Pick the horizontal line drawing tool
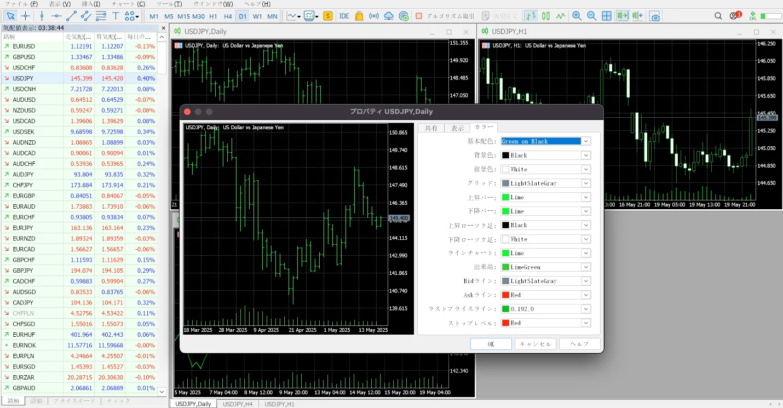 [x=56, y=16]
